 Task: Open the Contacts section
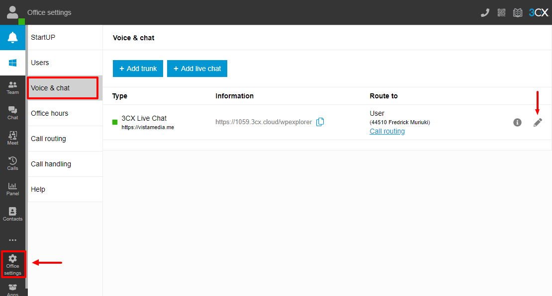tap(12, 215)
